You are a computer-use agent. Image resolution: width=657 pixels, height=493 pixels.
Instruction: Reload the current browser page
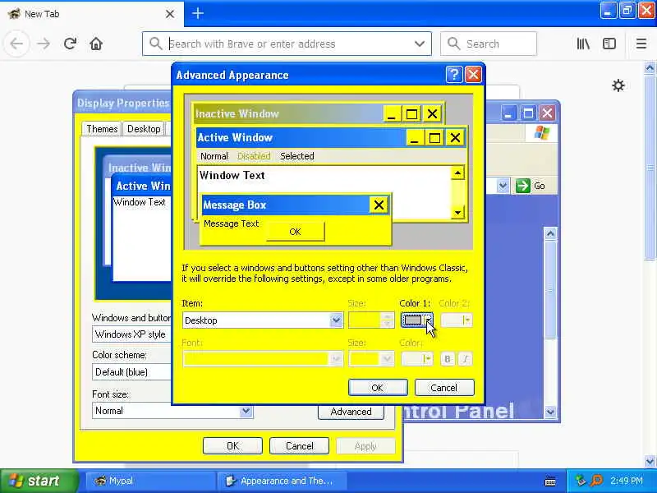coord(70,44)
